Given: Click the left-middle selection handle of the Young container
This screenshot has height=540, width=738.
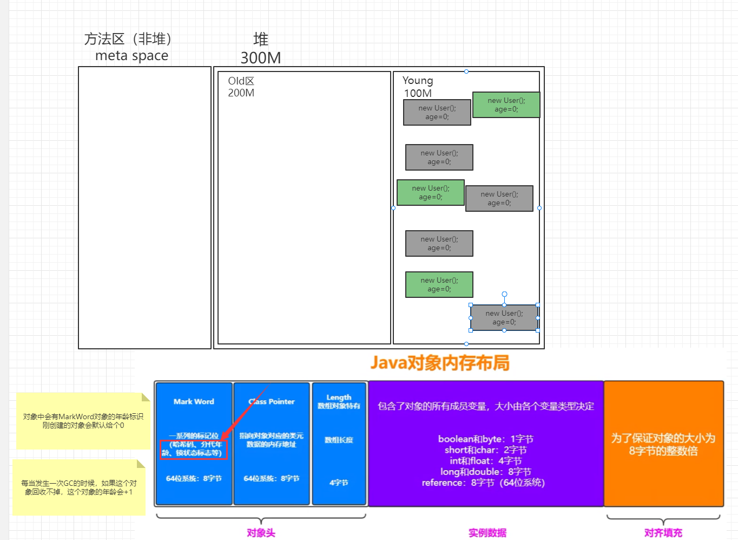Looking at the screenshot, I should coord(393,208).
